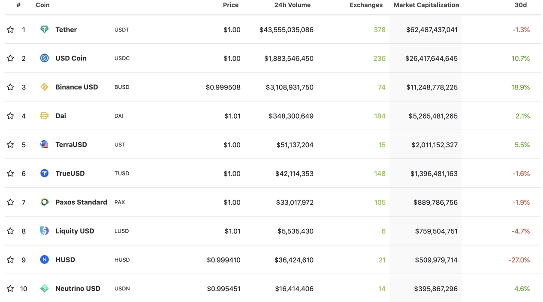Click the Liquity USD logo icon
Viewport: 543px width, 302px height.
(x=44, y=231)
